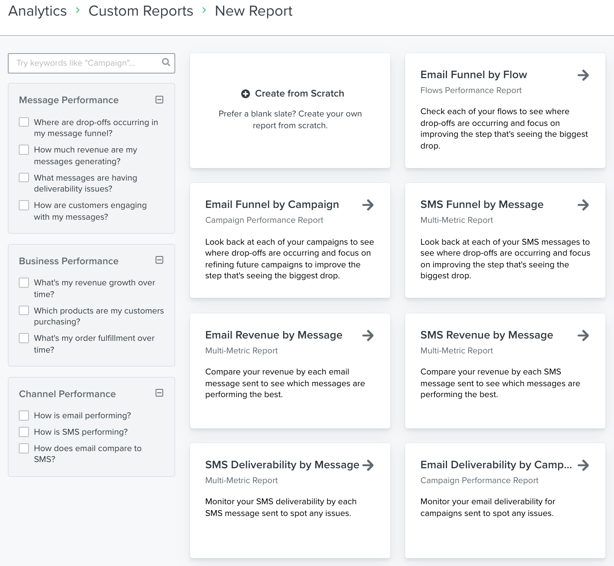Click the search magnifier icon
The image size is (614, 566).
click(x=166, y=62)
